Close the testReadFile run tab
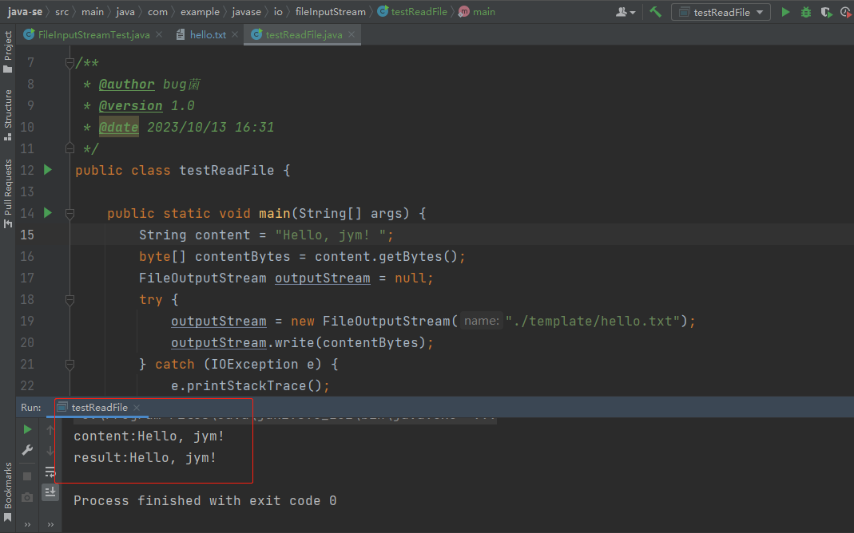The height and width of the screenshot is (533, 854). pyautogui.click(x=137, y=408)
